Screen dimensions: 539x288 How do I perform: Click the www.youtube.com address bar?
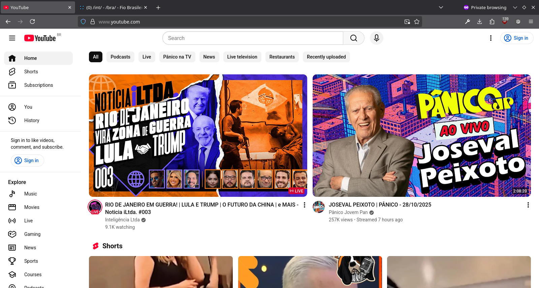[249, 22]
